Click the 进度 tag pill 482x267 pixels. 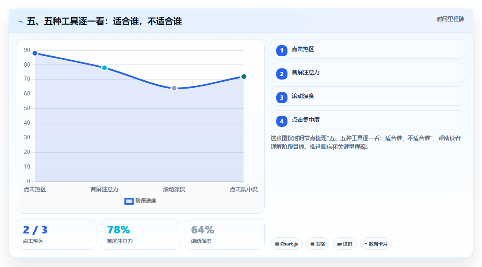click(345, 244)
